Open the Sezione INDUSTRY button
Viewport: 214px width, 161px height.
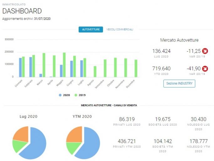179,83
